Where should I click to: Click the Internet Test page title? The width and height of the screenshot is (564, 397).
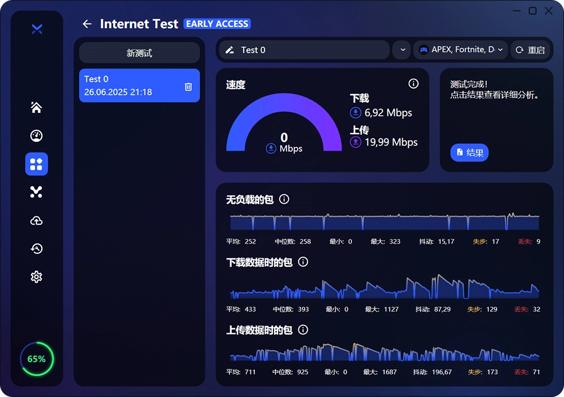(x=139, y=24)
